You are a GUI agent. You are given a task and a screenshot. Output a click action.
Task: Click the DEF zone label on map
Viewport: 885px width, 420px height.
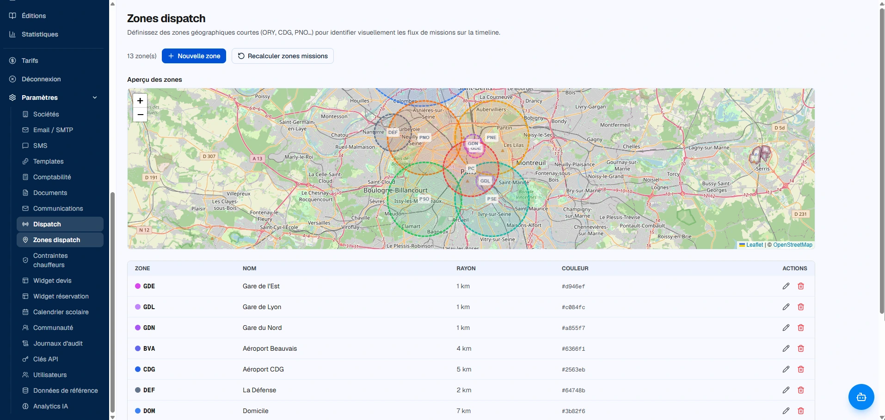393,132
